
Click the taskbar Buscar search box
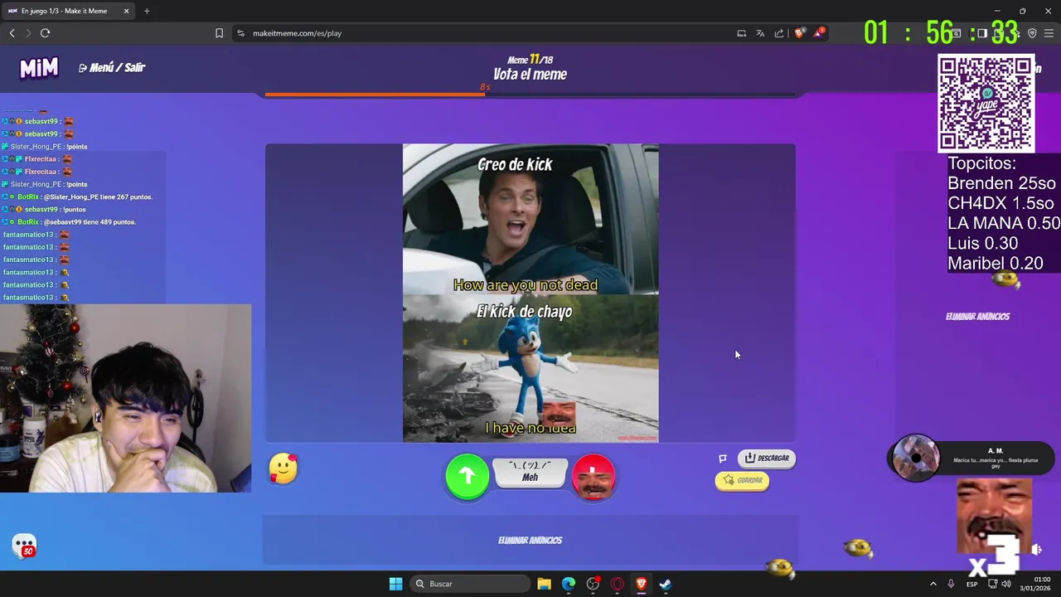[470, 584]
